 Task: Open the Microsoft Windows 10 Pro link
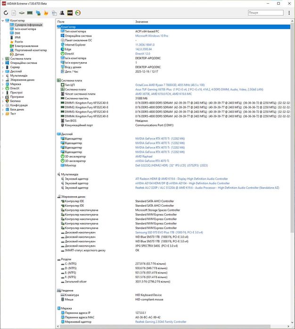point(152,36)
